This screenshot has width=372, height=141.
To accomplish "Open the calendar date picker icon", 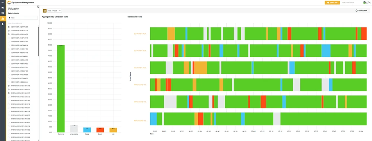I will click(44, 11).
